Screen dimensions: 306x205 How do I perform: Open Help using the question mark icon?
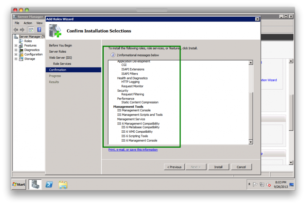pyautogui.click(x=38, y=29)
